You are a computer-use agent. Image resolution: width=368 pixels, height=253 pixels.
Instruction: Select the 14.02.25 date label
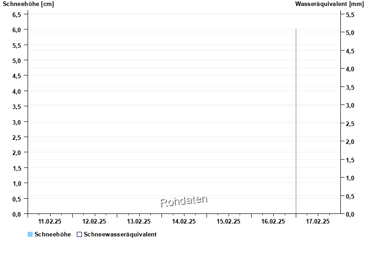coord(184,221)
